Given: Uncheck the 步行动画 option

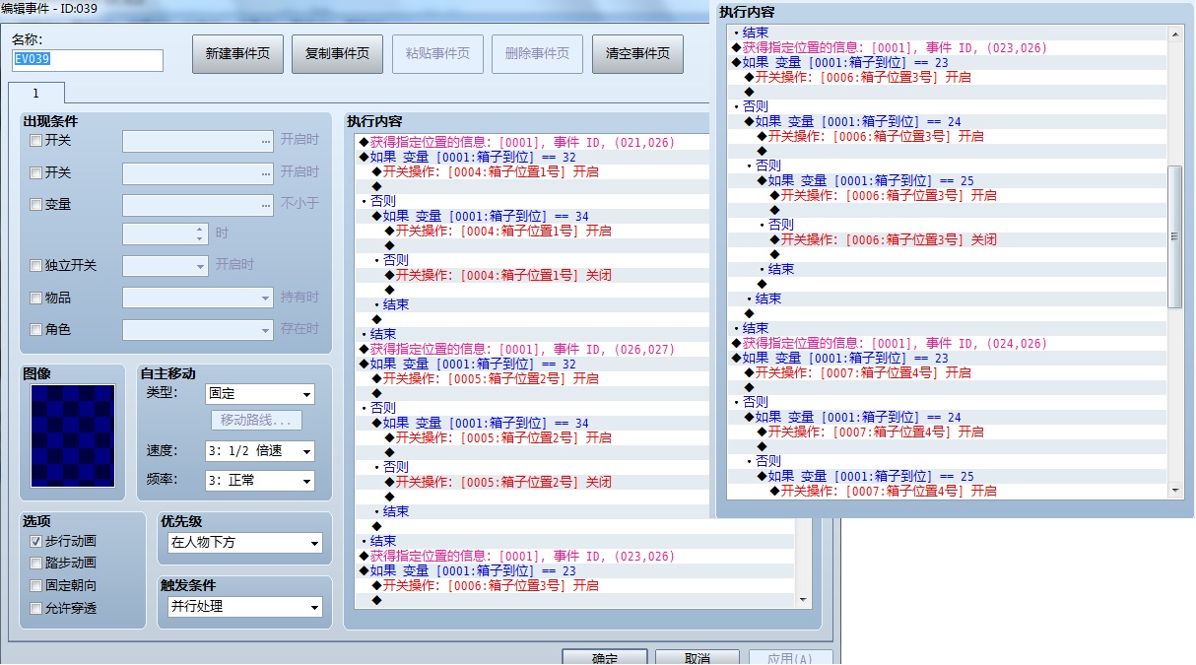Looking at the screenshot, I should pyautogui.click(x=36, y=541).
